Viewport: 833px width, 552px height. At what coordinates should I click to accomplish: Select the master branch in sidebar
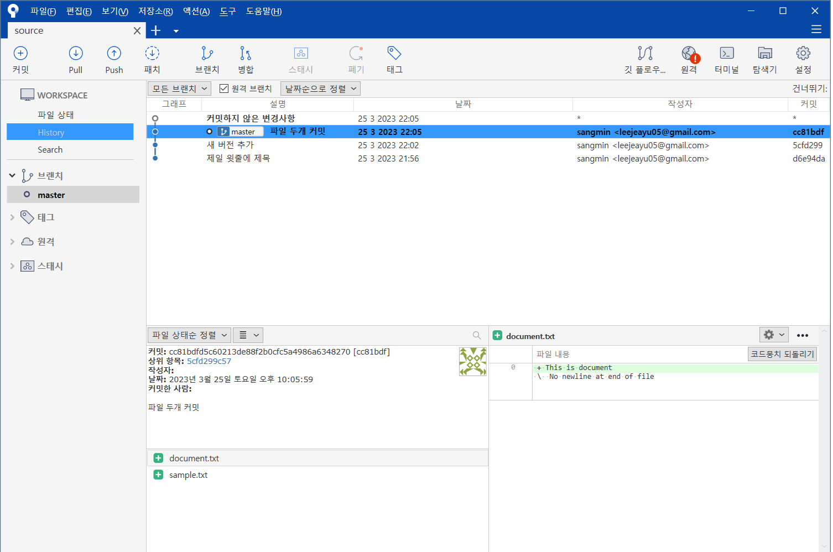tap(73, 195)
